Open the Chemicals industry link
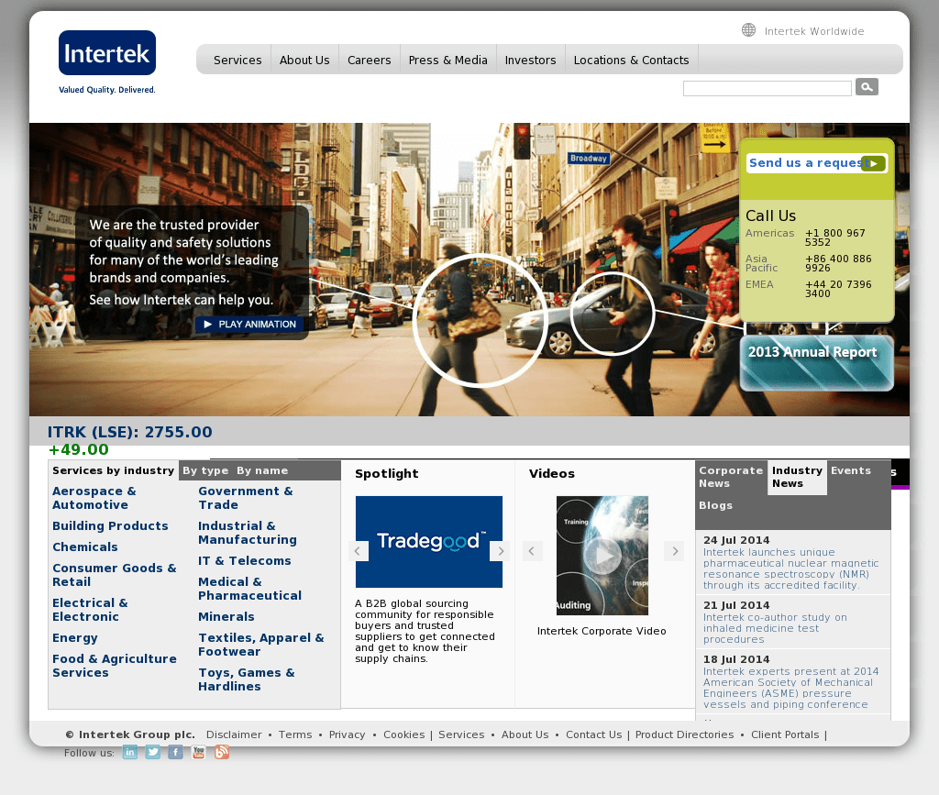The width and height of the screenshot is (939, 795). (85, 547)
